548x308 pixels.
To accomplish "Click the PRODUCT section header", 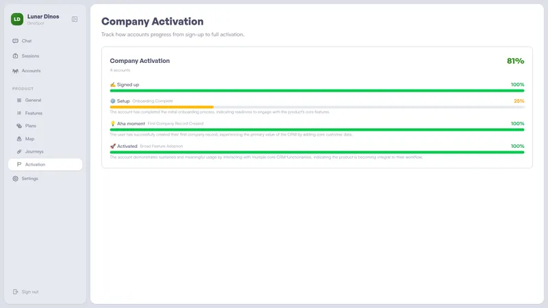I will click(x=23, y=89).
